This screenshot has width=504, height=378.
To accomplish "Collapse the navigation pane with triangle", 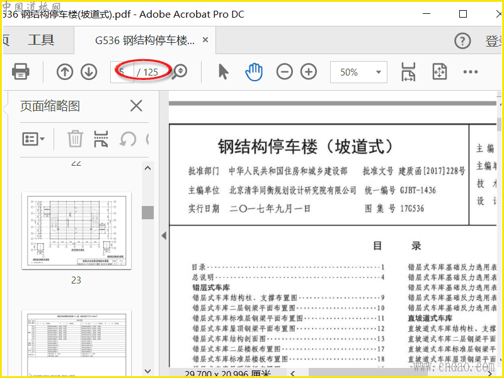I will [164, 236].
